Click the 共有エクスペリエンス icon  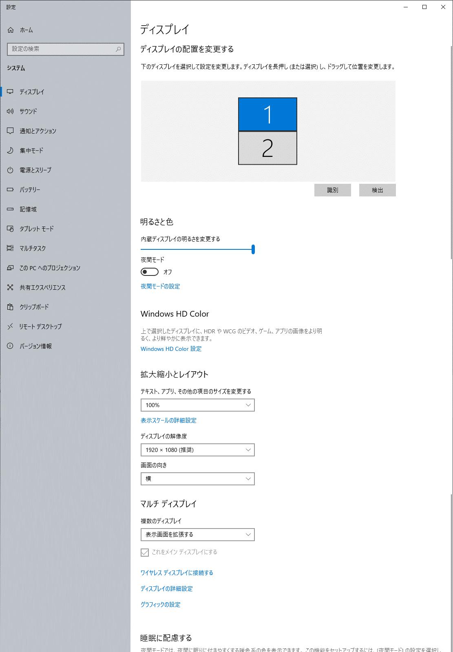click(x=10, y=287)
